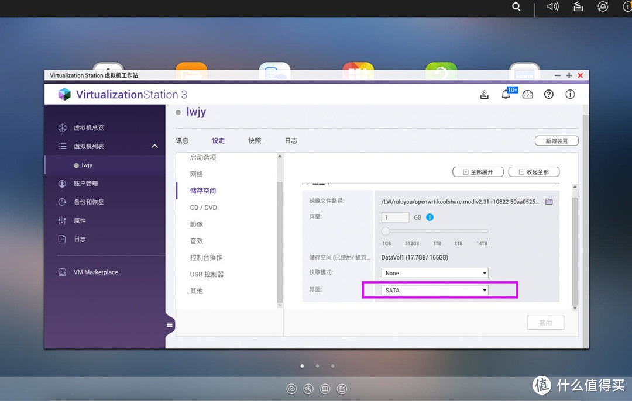Browse image file path folder icon
Screen dimensions: 632x401
pos(549,201)
